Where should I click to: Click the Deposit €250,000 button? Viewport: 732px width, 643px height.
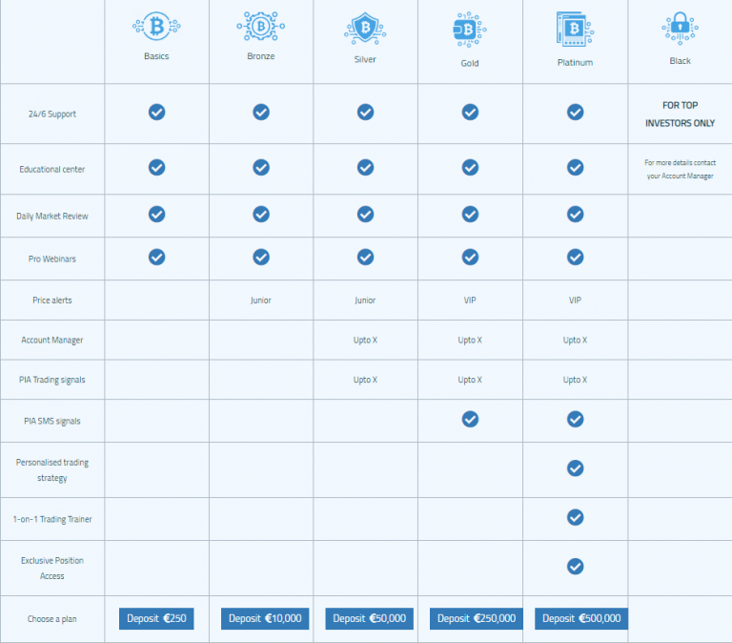(476, 618)
